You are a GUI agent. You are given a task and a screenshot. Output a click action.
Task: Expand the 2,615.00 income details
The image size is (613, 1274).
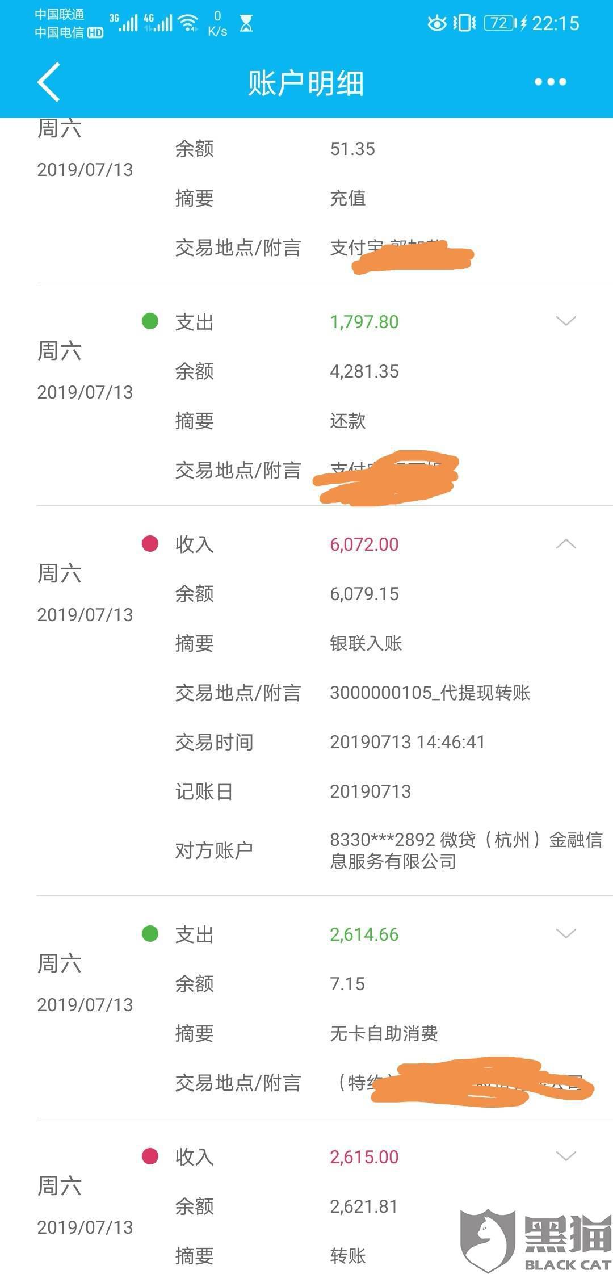[x=566, y=1156]
